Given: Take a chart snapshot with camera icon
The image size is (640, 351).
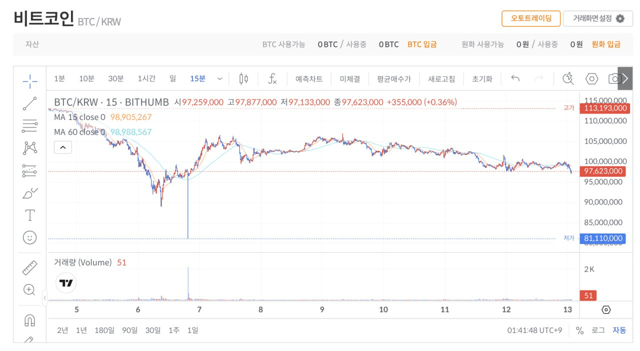Looking at the screenshot, I should [614, 78].
